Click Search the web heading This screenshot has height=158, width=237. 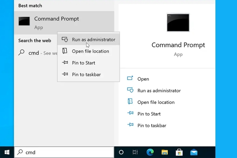[x=35, y=40]
